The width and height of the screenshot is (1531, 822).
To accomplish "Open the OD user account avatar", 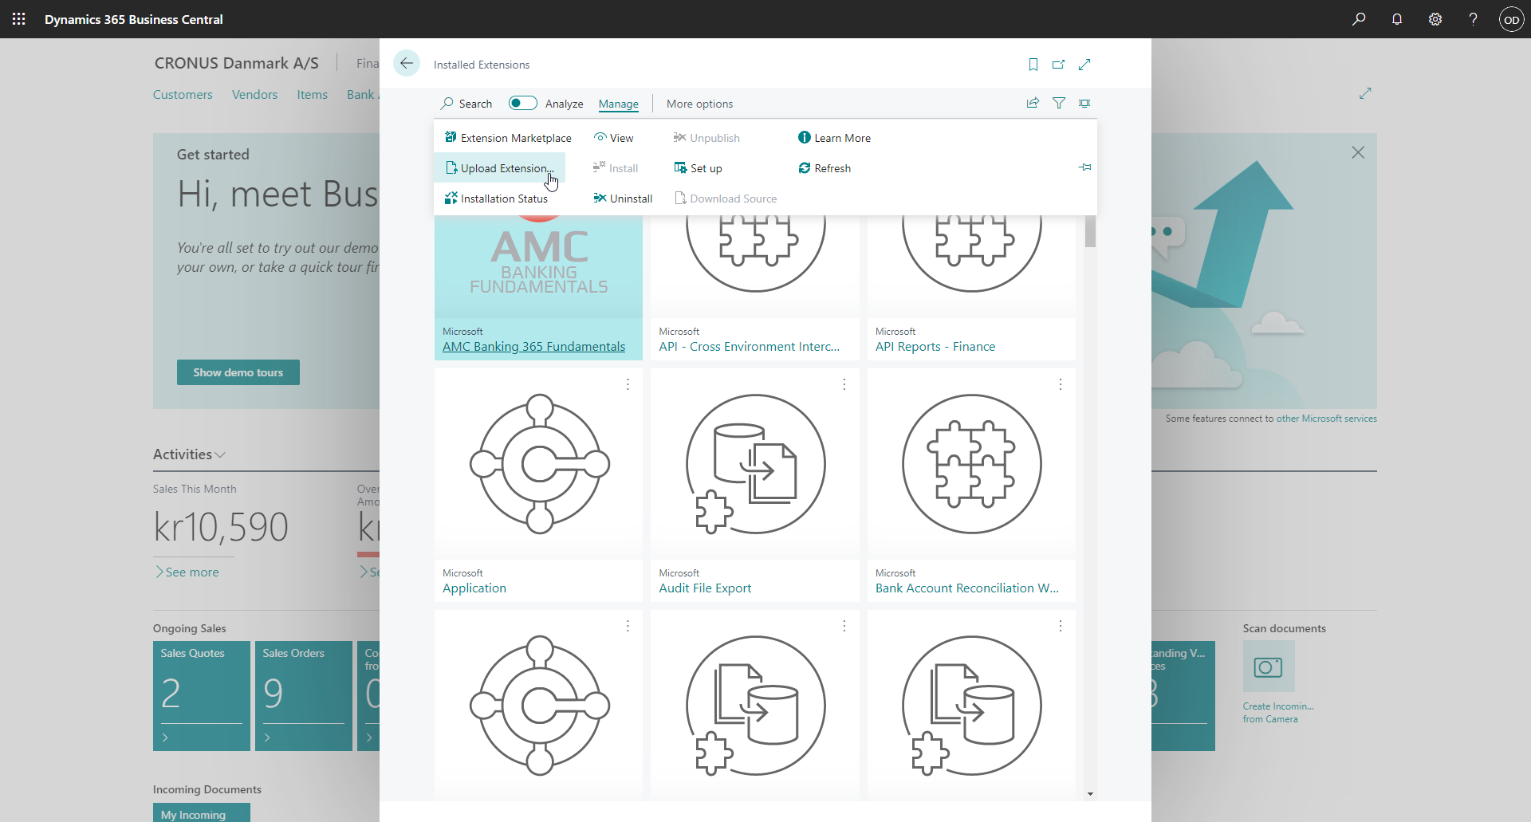I will point(1511,19).
